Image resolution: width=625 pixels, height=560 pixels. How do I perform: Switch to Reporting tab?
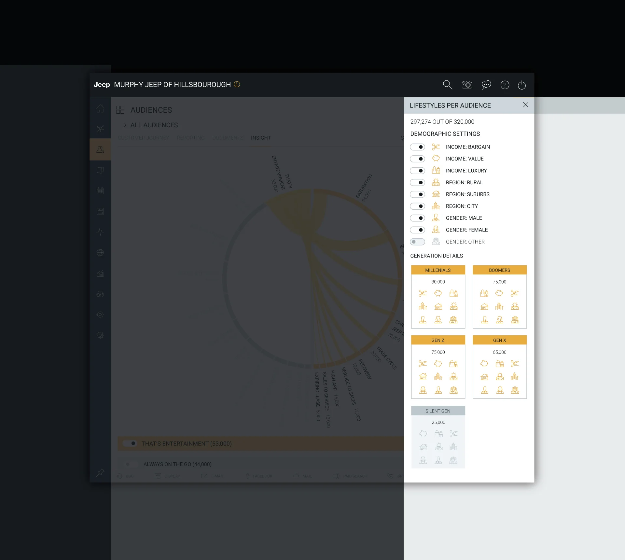191,138
